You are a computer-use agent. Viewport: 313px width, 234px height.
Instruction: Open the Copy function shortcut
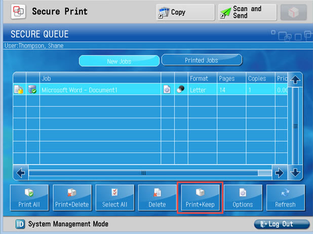pos(185,12)
